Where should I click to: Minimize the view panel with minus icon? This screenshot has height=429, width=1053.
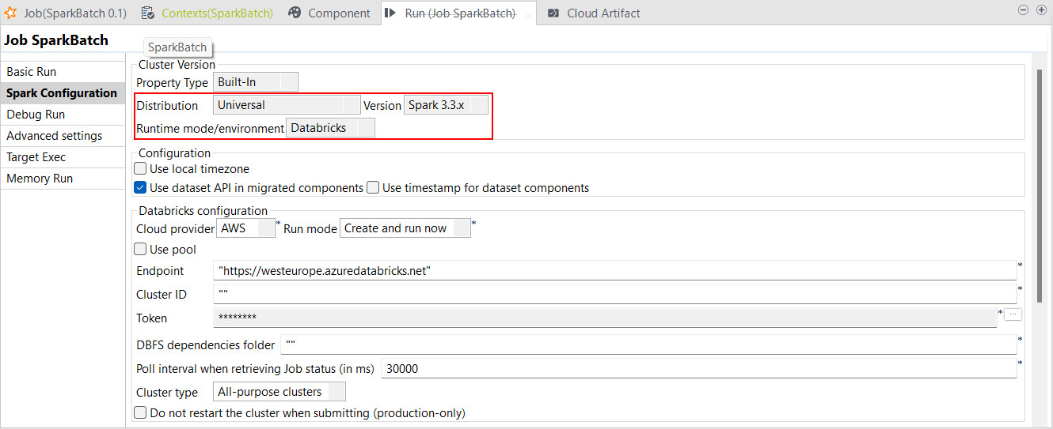pos(1022,9)
